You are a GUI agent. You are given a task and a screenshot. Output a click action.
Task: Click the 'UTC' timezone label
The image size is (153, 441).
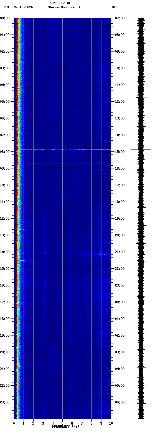point(115,7)
